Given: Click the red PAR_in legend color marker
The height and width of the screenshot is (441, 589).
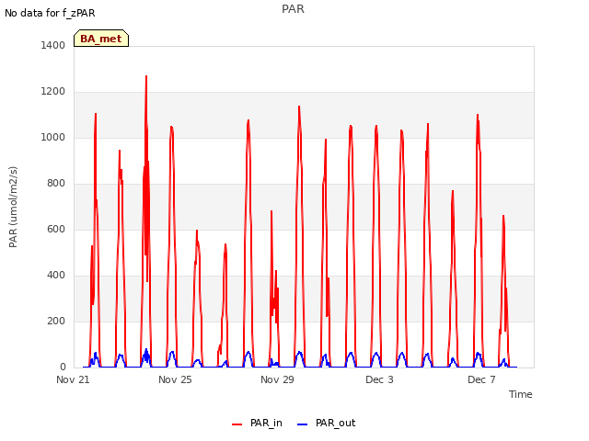Looking at the screenshot, I should coord(237,424).
